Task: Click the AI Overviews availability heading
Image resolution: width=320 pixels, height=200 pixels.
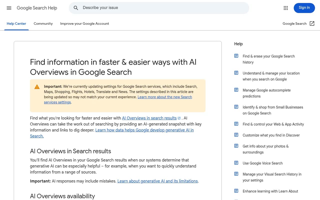Action: point(62,196)
